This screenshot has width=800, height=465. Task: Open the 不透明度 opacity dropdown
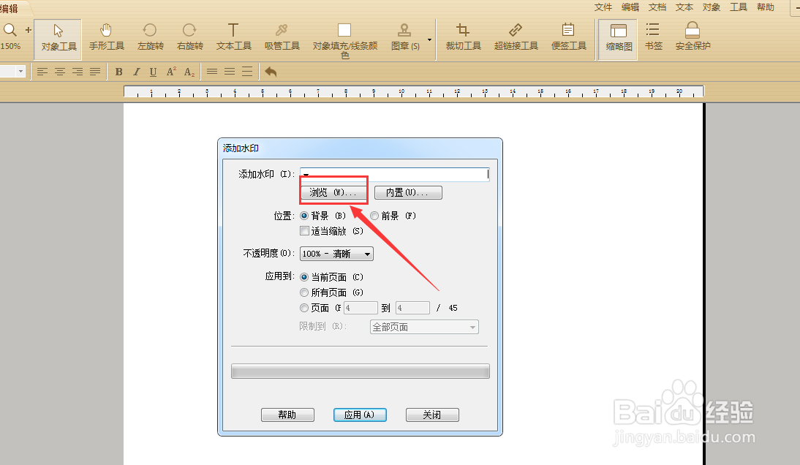[336, 254]
